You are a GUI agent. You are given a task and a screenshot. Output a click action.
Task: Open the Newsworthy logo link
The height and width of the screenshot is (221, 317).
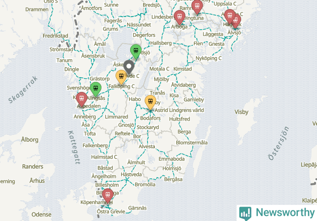click(277, 213)
